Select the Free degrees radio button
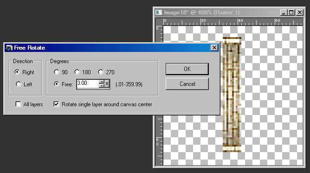 pyautogui.click(x=57, y=84)
